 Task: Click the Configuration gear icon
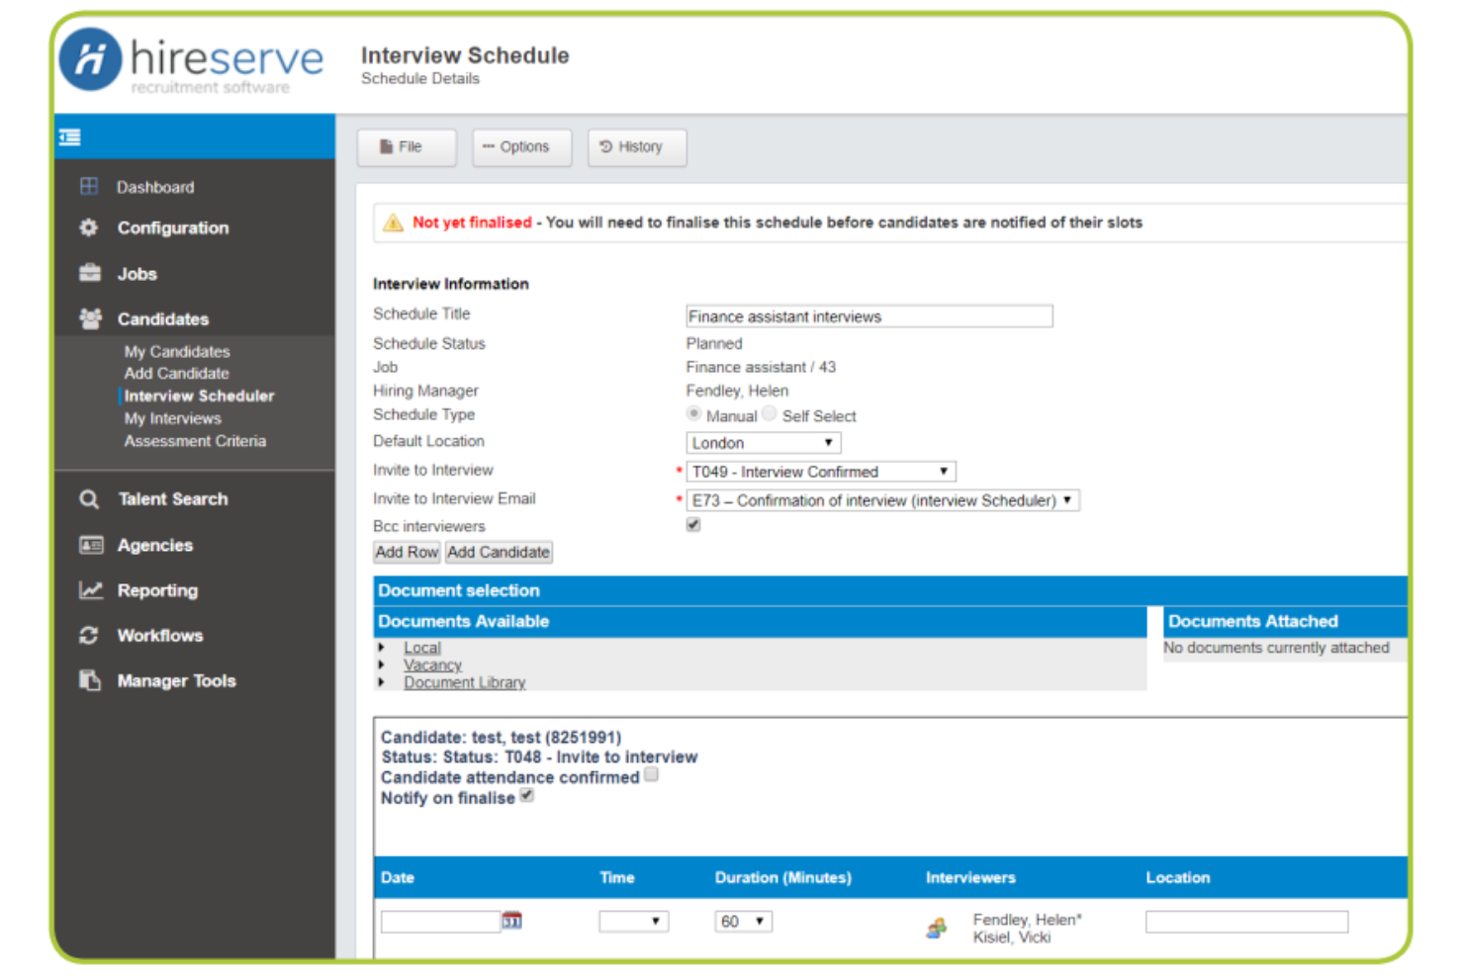click(89, 227)
